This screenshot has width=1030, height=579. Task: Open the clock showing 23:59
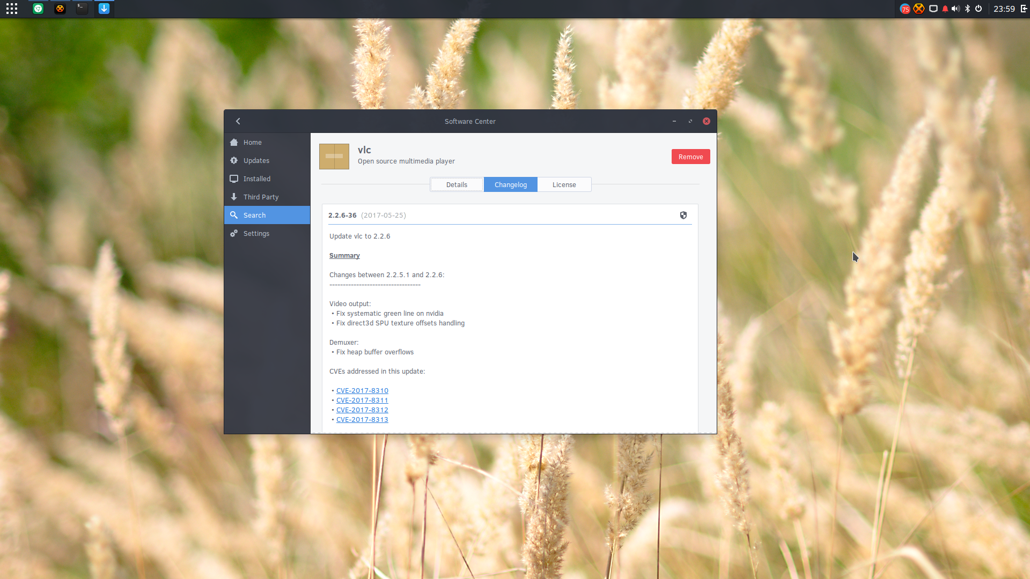point(1004,9)
